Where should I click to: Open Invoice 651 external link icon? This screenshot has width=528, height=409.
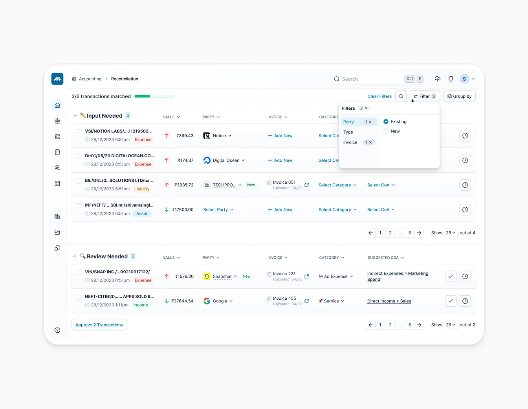pos(307,185)
